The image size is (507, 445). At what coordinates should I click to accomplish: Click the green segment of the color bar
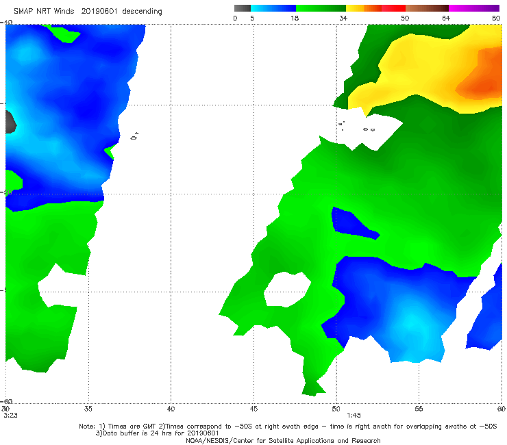[321, 8]
